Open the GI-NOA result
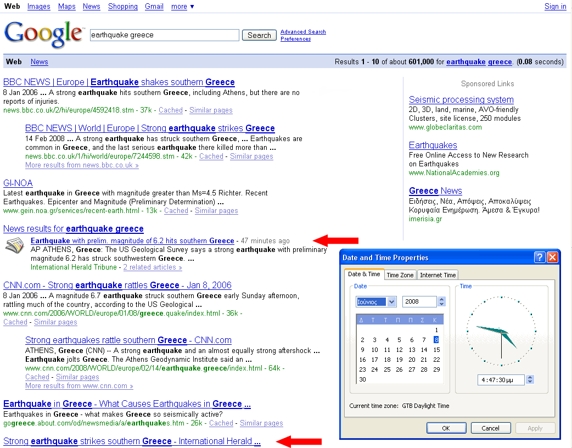 tap(18, 183)
